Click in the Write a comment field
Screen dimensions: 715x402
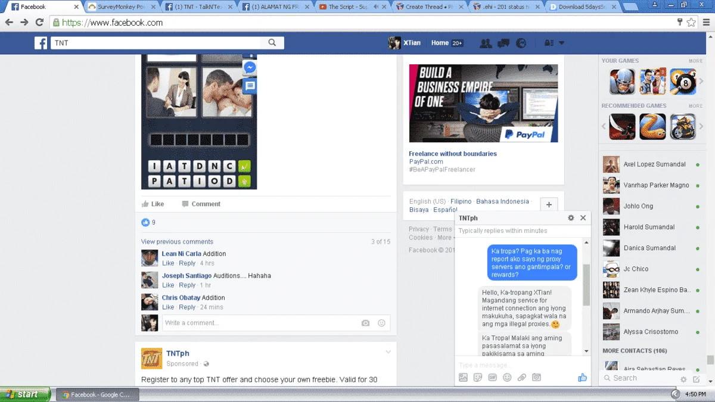click(276, 323)
